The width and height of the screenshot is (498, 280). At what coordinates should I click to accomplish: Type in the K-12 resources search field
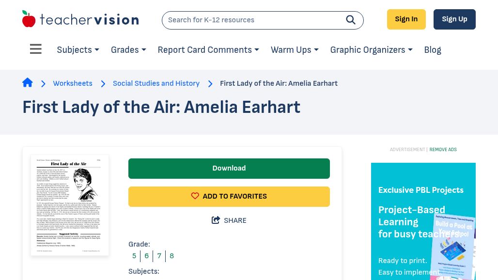[252, 20]
